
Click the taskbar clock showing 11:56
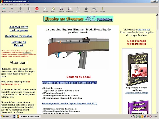[155, 117]
